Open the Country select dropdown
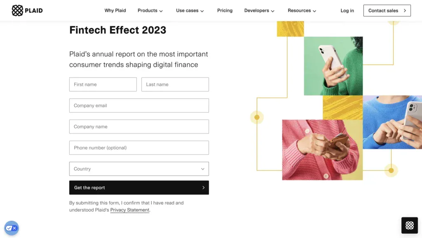Viewport: 422px width, 238px height. click(x=139, y=169)
